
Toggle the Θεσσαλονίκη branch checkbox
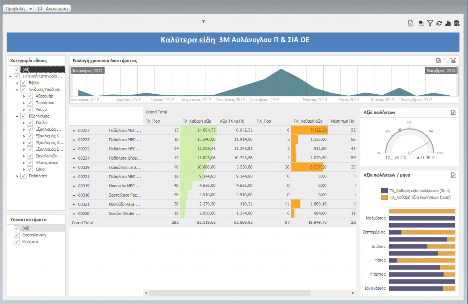coord(16,235)
